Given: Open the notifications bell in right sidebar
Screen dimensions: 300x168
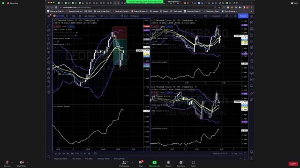Looking at the screenshot, I should click(252, 86).
